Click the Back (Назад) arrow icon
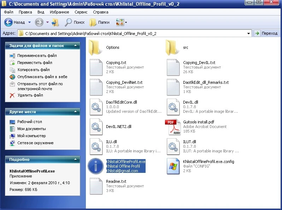282x210 pixels. tap(8, 22)
